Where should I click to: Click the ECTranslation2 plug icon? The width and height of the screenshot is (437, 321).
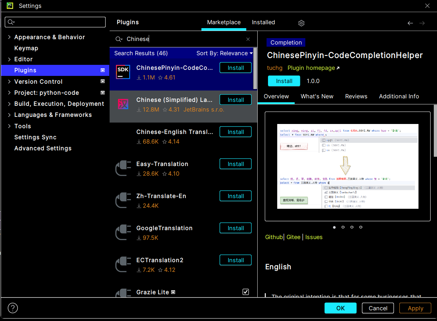(123, 264)
